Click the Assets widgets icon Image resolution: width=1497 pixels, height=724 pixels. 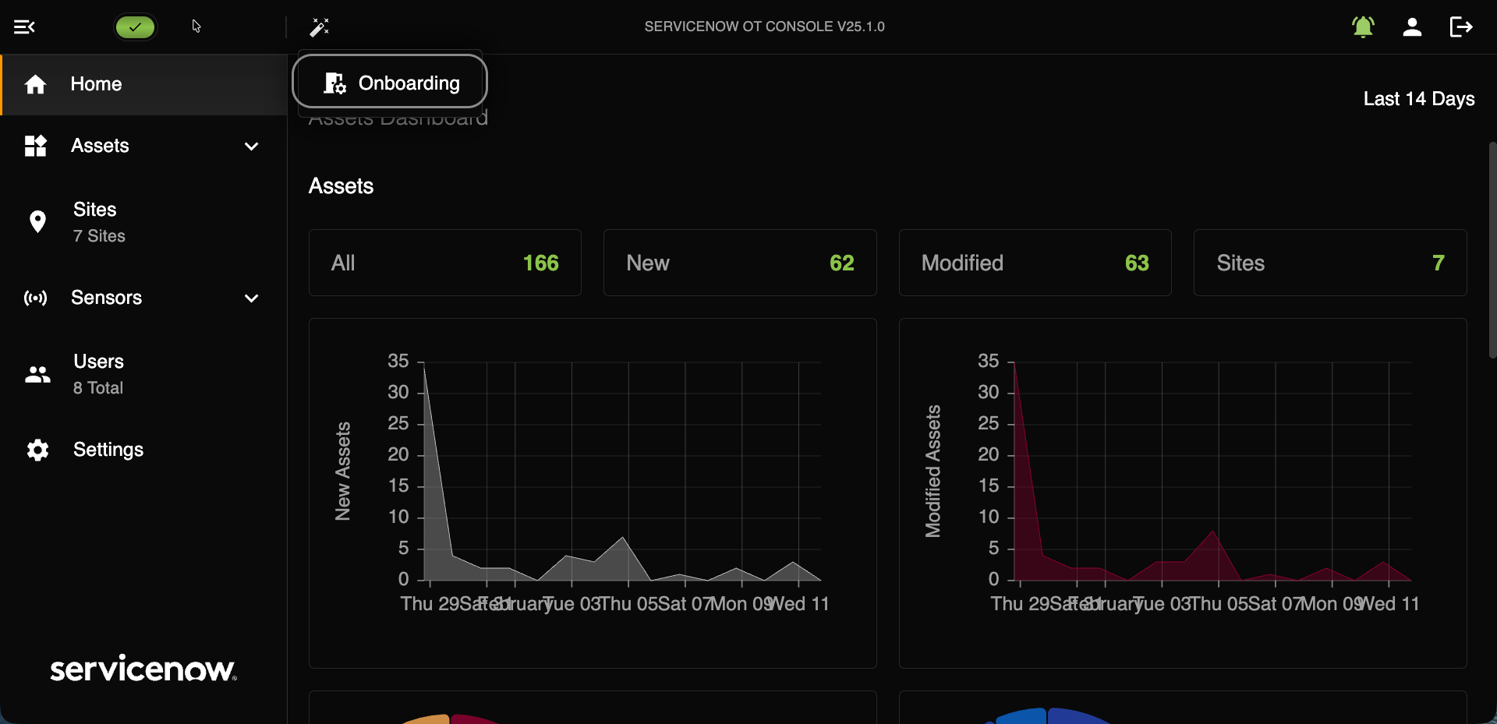(x=36, y=146)
